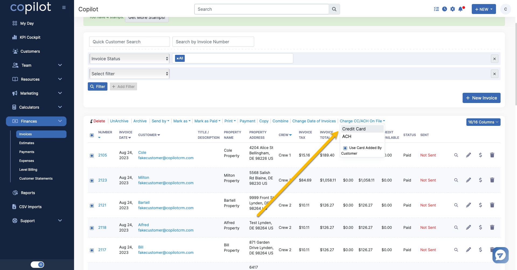
Task: Open Payments under Finances
Action: click(x=27, y=152)
